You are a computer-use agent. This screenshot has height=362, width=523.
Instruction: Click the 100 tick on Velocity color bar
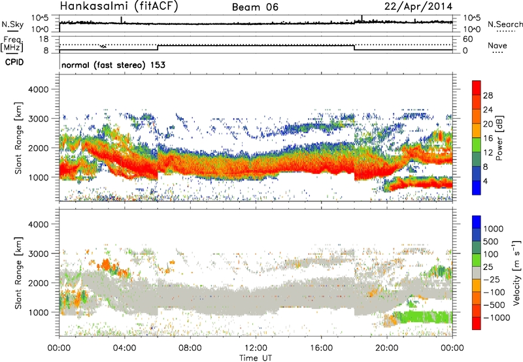(490, 254)
